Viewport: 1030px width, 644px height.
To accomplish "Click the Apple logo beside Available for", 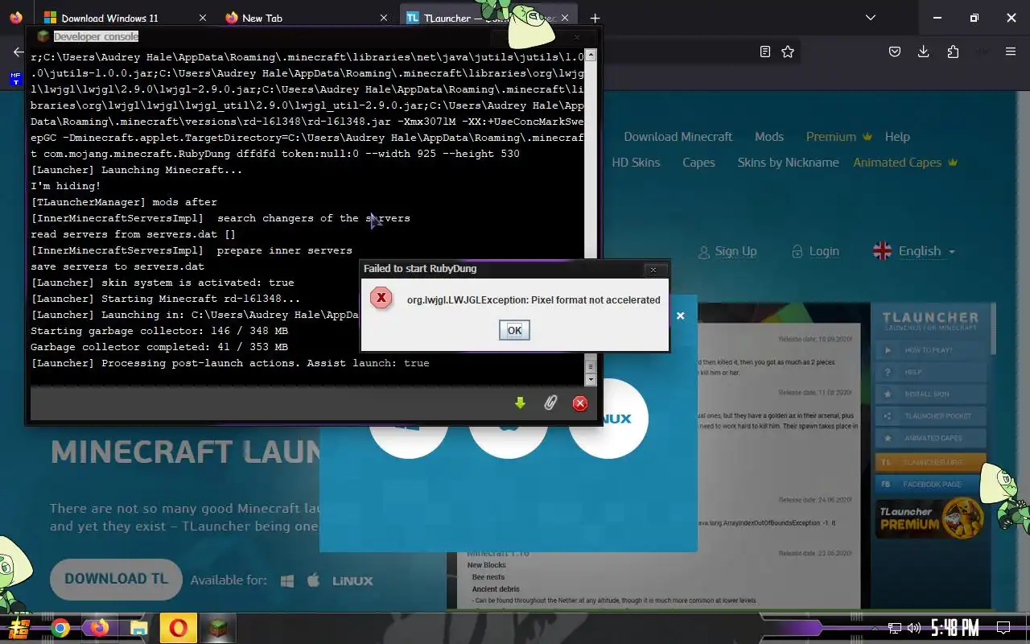I will pos(314,580).
